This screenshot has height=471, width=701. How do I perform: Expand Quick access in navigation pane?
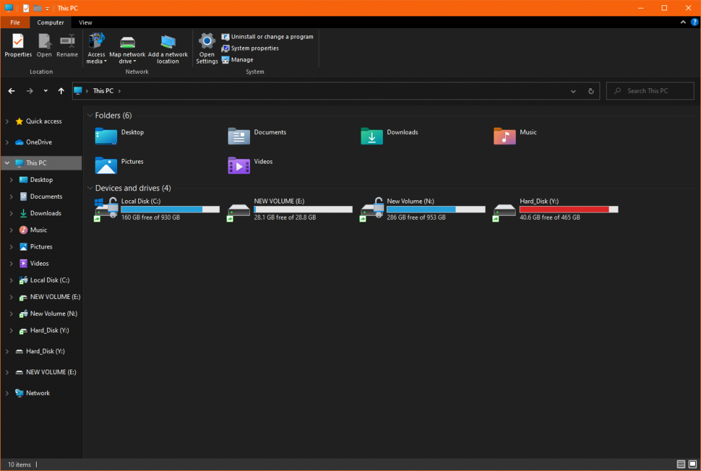(x=7, y=122)
